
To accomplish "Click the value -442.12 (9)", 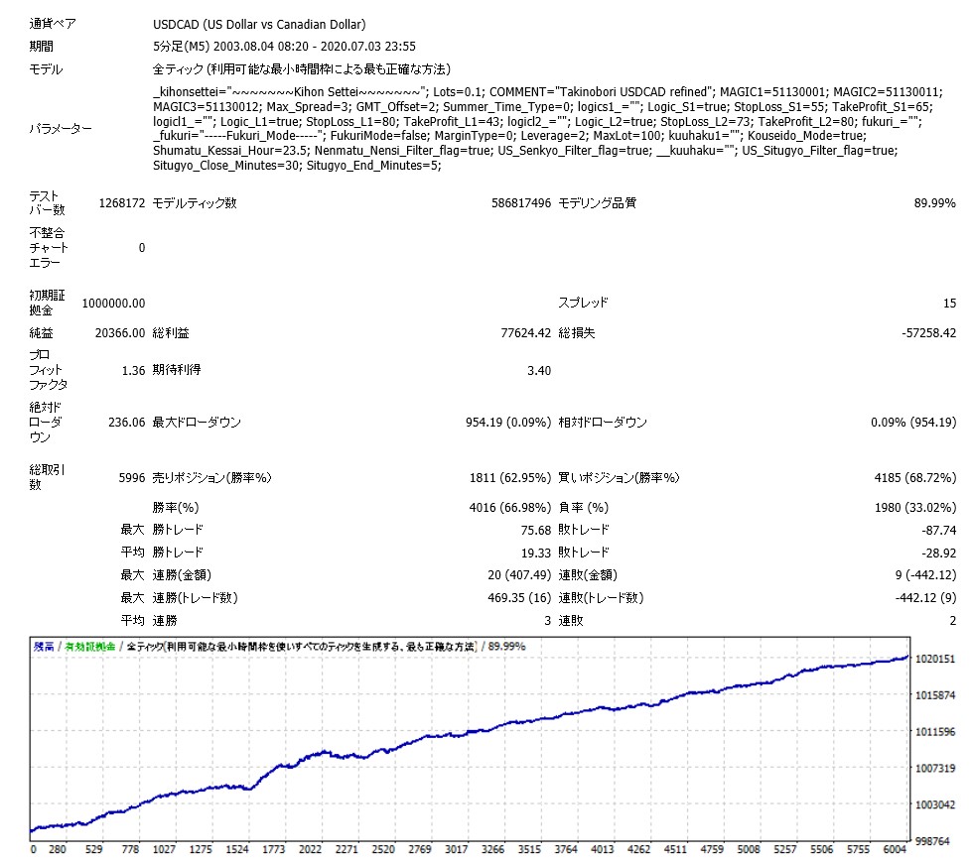I will click(925, 598).
